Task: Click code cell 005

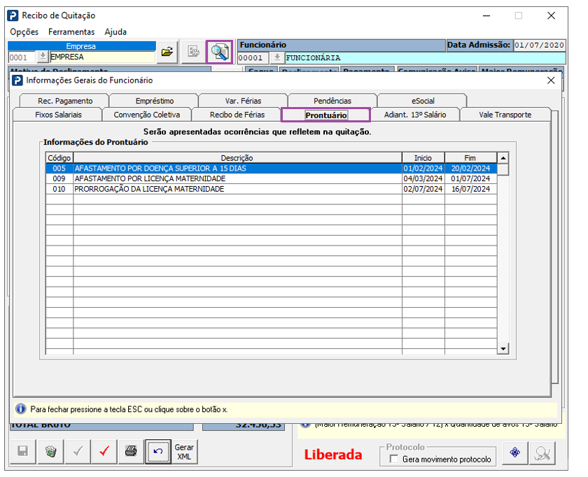Action: tap(59, 169)
